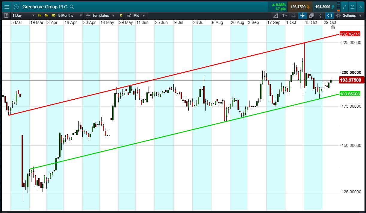366x213 pixels.
Task: Click the 29 May date axis label
Action: (x=126, y=22)
